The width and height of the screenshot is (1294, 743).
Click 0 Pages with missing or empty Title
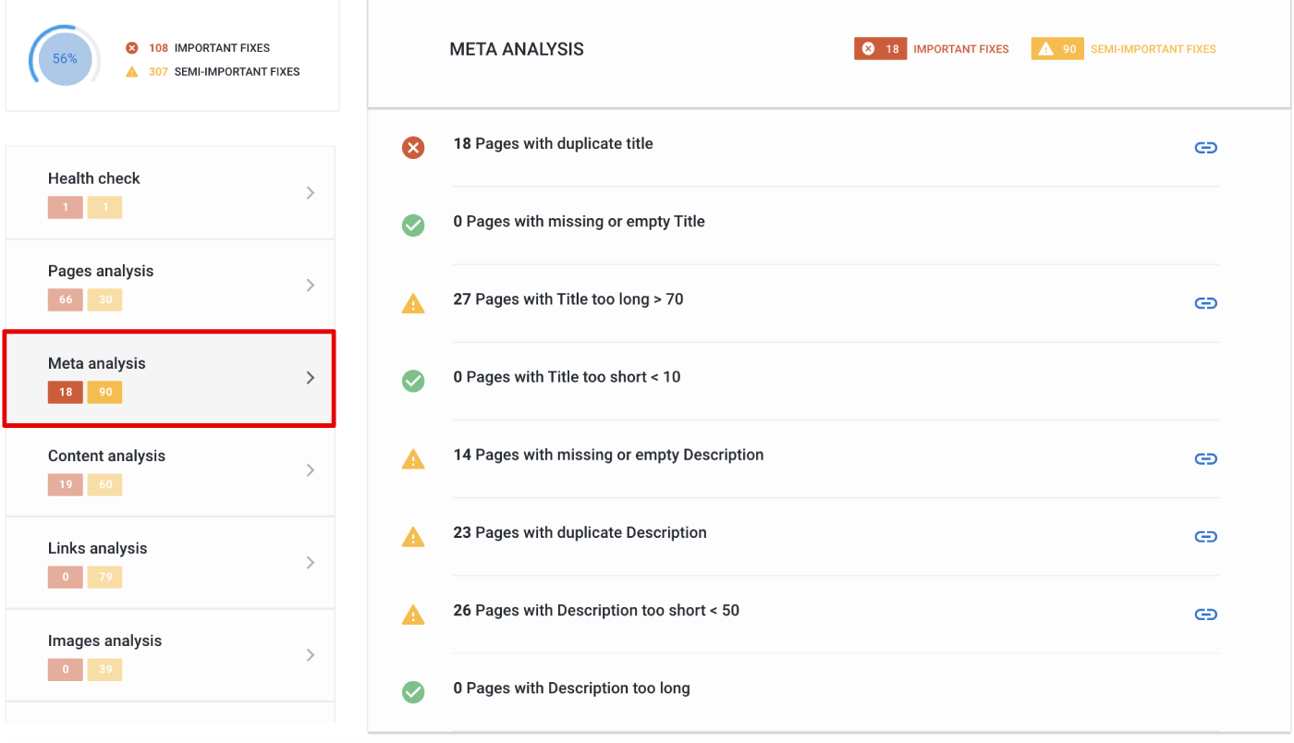(579, 221)
